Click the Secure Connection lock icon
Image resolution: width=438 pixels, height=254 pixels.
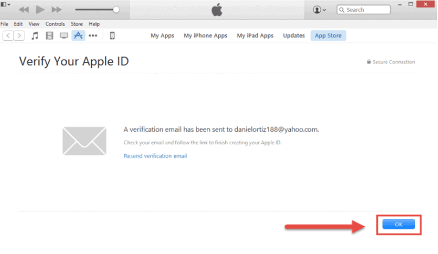click(x=369, y=62)
